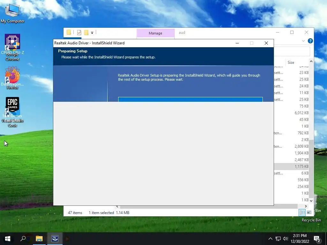Click the New Folder quick access icon
This screenshot has height=245, width=327.
tap(86, 33)
